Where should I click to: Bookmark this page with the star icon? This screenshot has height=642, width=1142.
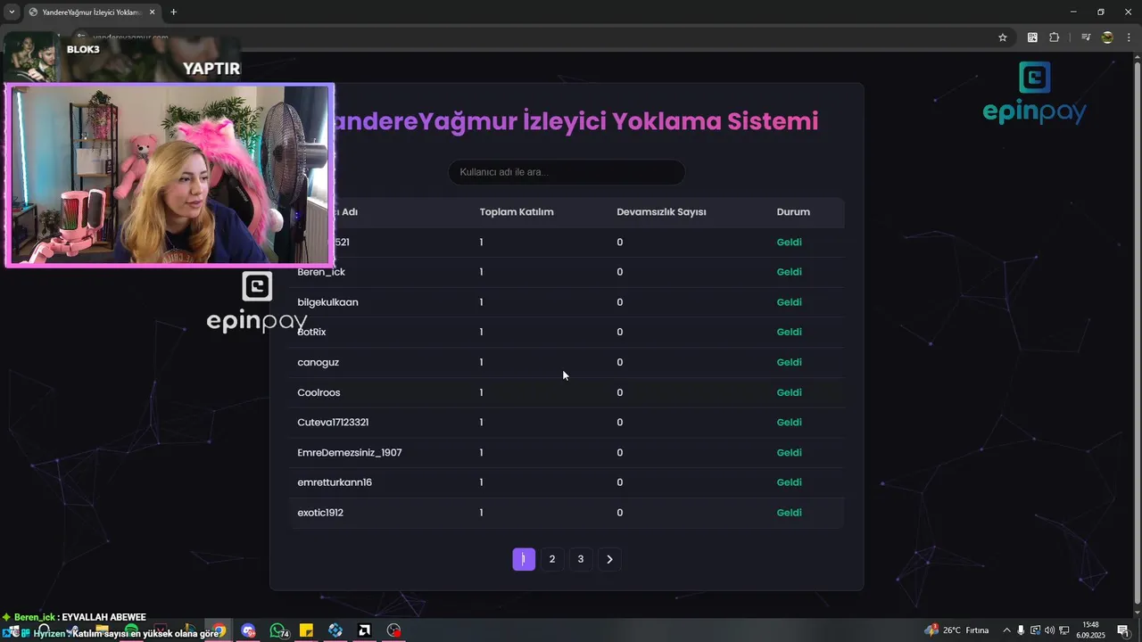[x=1003, y=37]
